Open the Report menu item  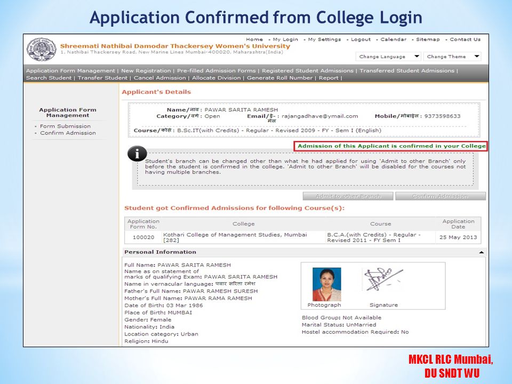point(329,78)
